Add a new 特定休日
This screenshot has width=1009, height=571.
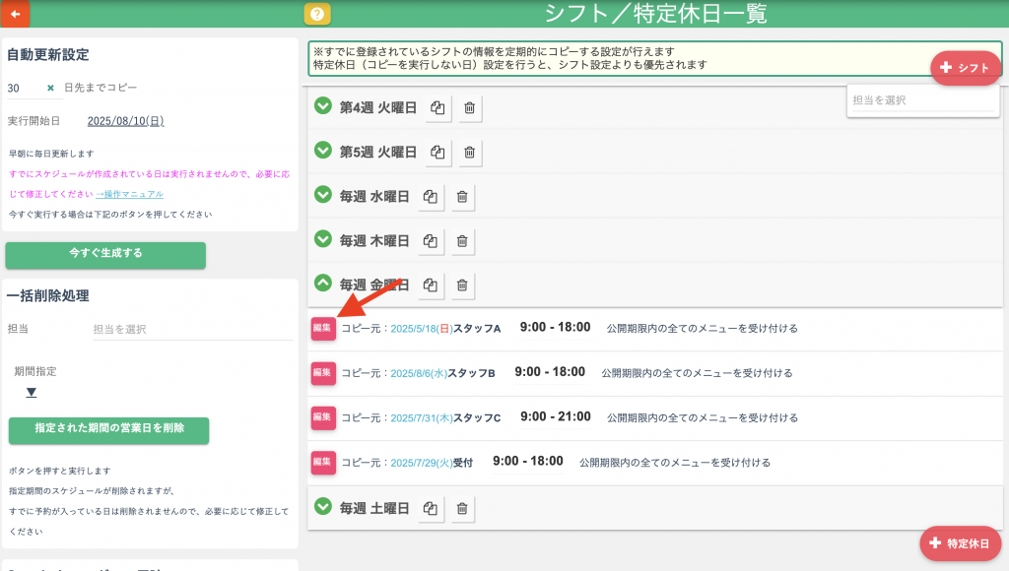pyautogui.click(x=961, y=543)
